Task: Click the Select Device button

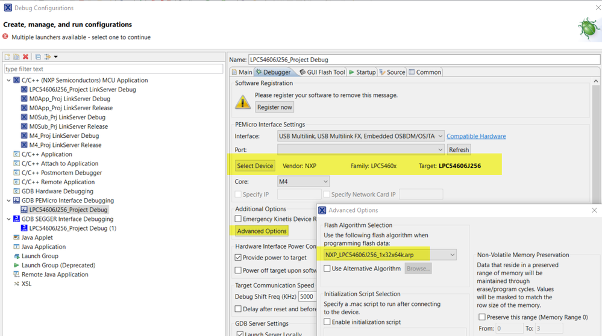Action: [255, 166]
